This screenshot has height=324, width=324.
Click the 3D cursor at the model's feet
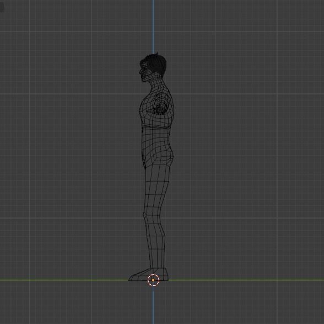(x=153, y=280)
